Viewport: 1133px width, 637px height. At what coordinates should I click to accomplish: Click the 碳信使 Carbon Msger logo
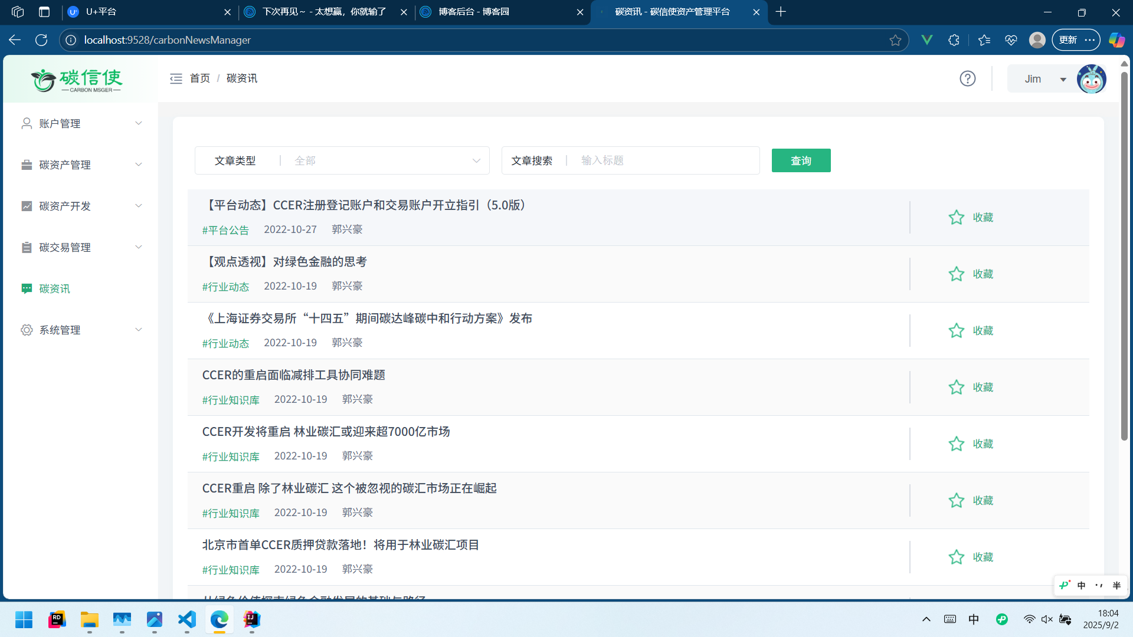(x=77, y=80)
